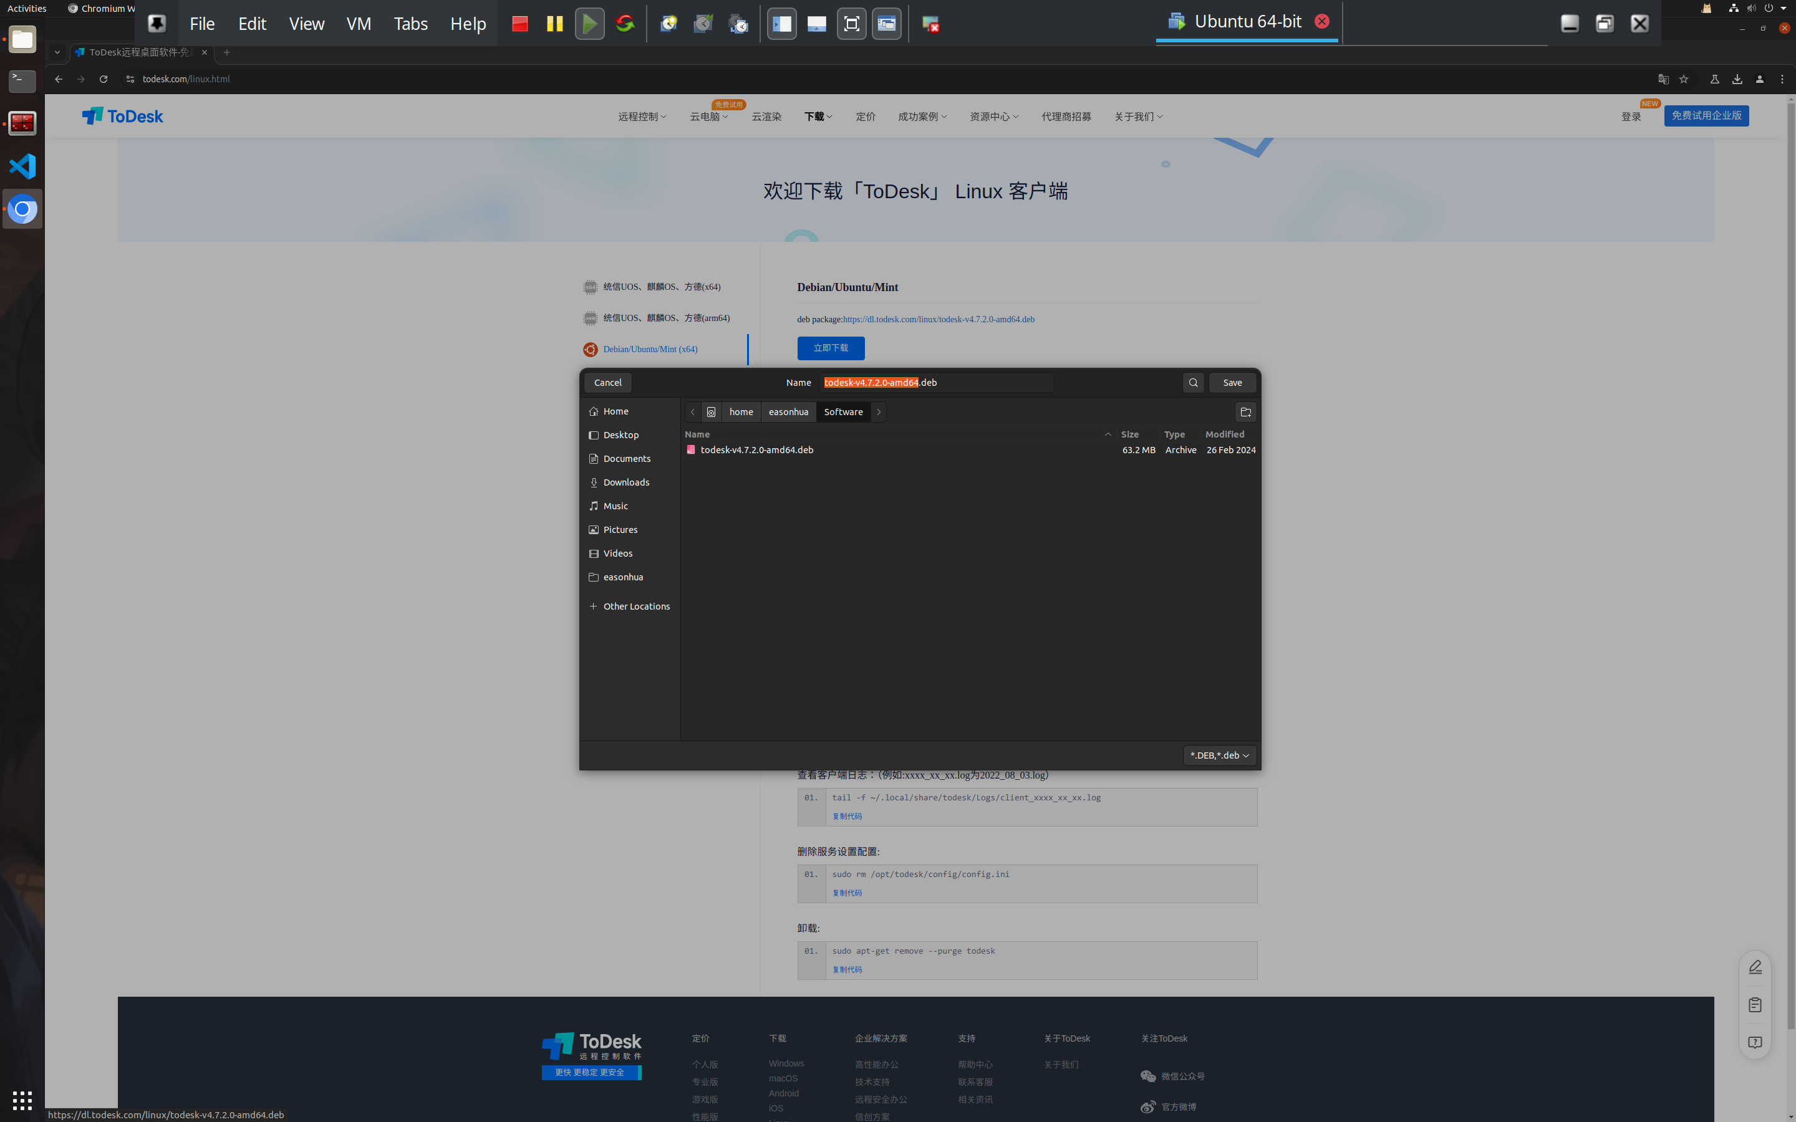Open Show Applications grid icon
This screenshot has height=1122, width=1796.
(x=22, y=1100)
